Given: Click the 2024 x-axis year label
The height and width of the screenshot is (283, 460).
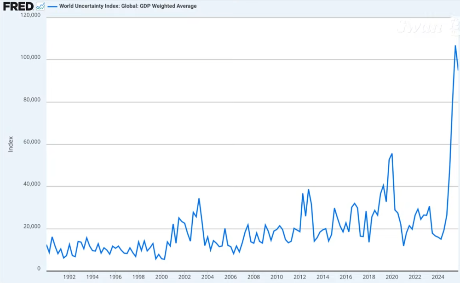Looking at the screenshot, I should click(x=438, y=277).
